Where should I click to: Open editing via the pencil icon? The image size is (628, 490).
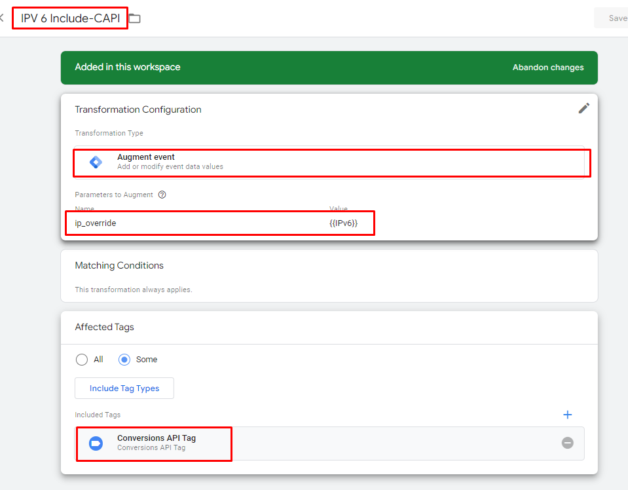click(x=583, y=108)
